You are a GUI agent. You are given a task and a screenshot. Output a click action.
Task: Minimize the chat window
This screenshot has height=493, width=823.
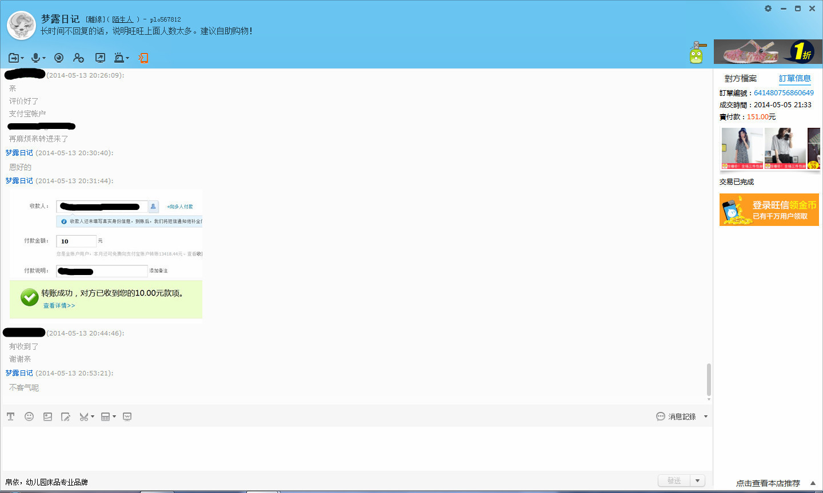[x=783, y=9]
